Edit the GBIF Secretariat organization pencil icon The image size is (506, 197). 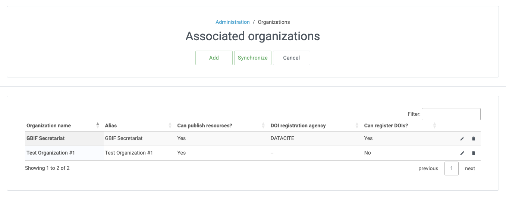click(462, 139)
